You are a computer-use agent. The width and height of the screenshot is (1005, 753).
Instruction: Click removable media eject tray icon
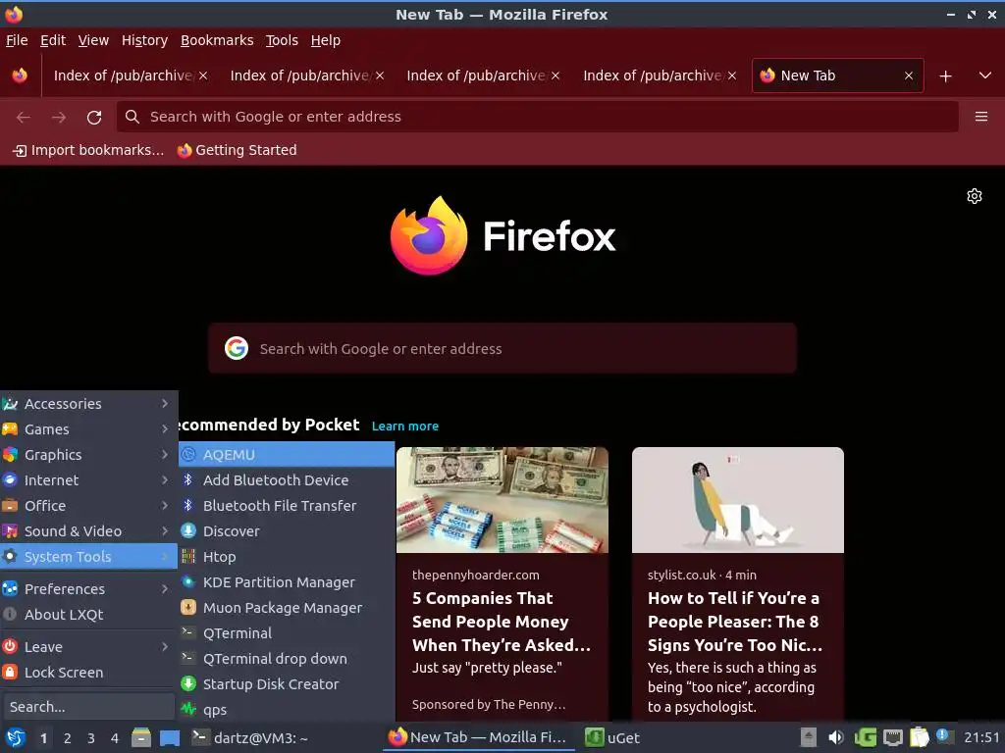pyautogui.click(x=809, y=737)
